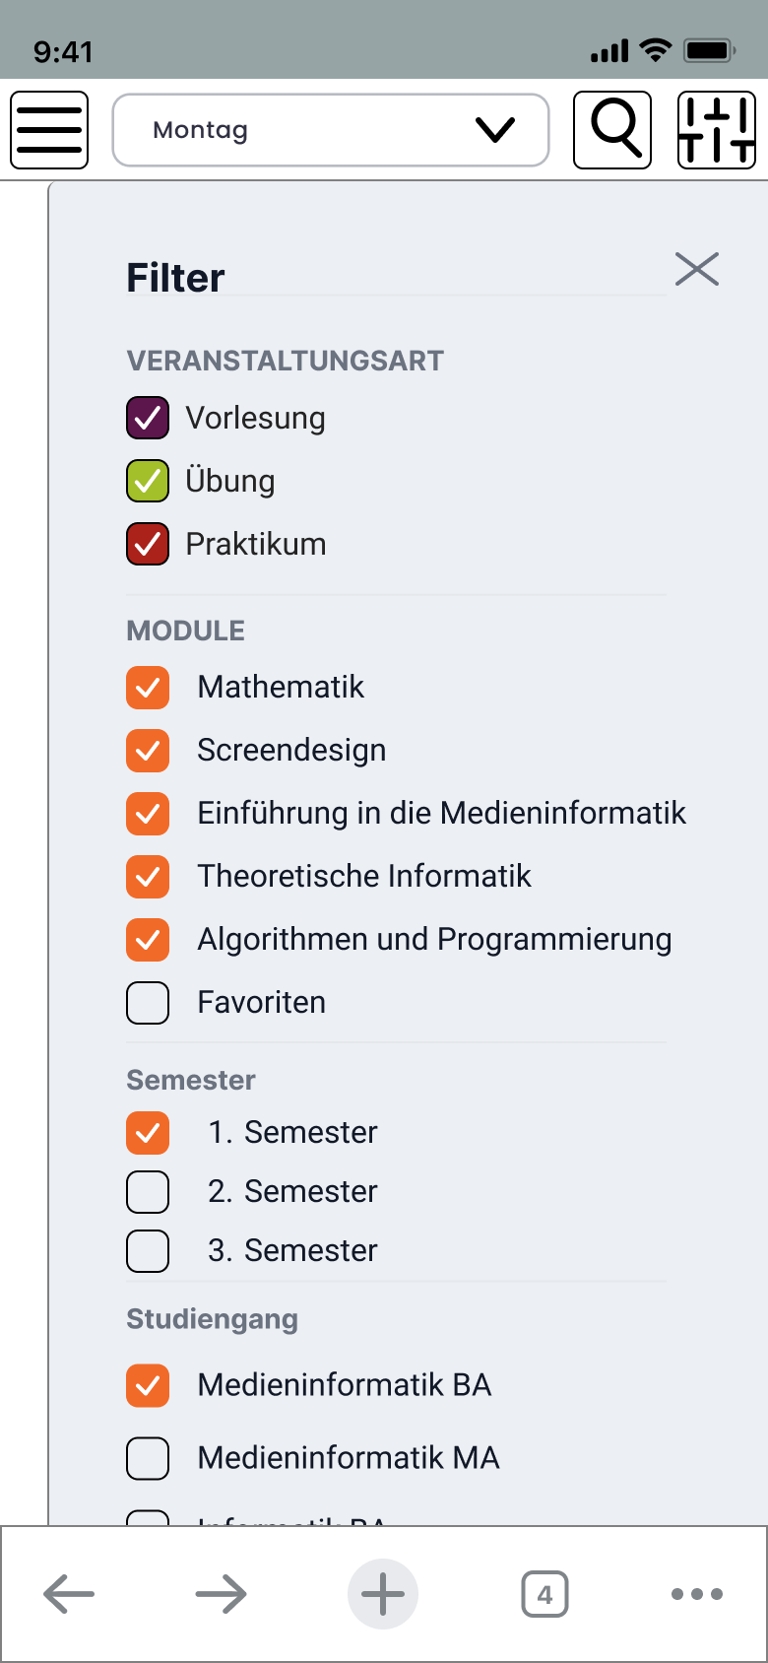Viewport: 768px width, 1663px height.
Task: Check the 2. Semester option
Action: pyautogui.click(x=148, y=1192)
